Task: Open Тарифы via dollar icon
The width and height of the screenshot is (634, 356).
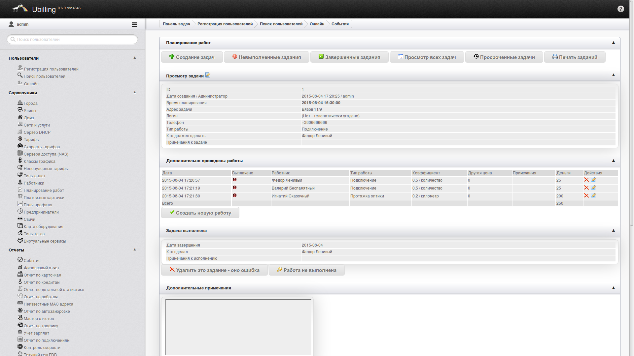Action: pyautogui.click(x=20, y=139)
